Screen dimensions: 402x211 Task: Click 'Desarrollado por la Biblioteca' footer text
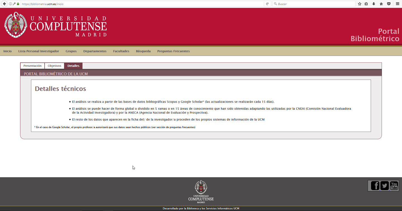[x=201, y=208]
